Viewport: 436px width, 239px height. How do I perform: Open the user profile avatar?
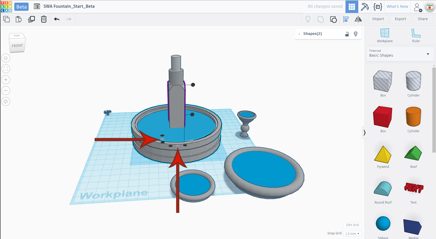[x=430, y=7]
